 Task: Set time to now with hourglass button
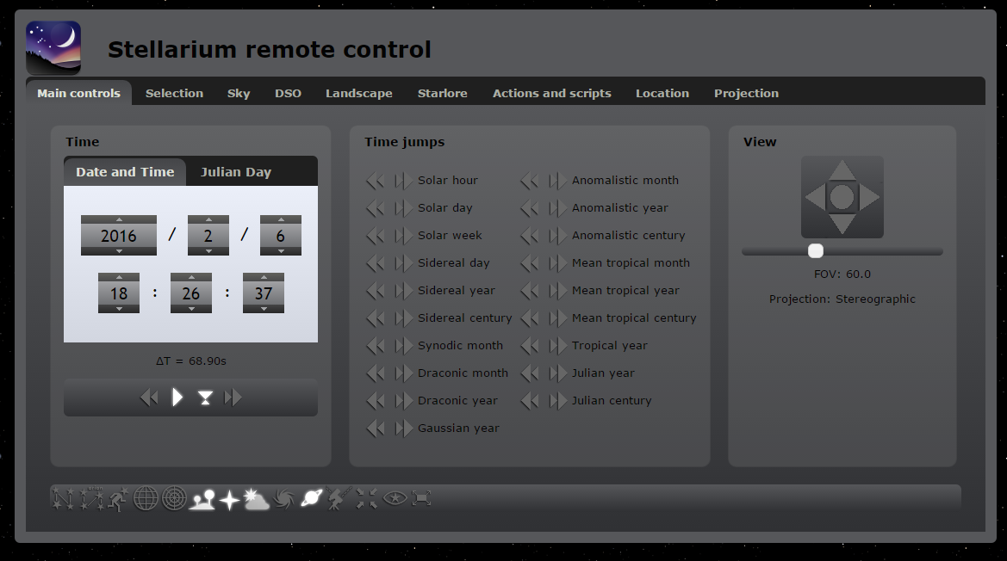(x=205, y=398)
